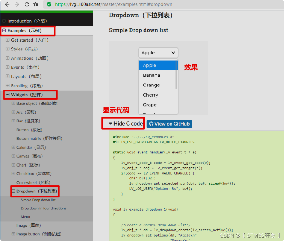The width and height of the screenshot is (284, 241).
Task: Click the char buf[32] code line
Action: 142,178
